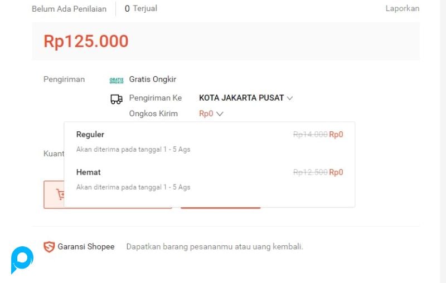Click the 0 Terjual sold count

click(141, 8)
